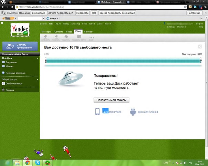Open the toolbar search field dropdown arrow

(43, 19)
